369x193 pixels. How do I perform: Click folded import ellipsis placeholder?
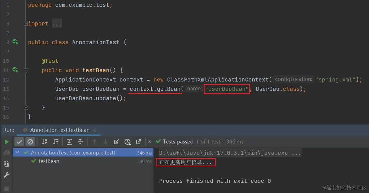tap(57, 24)
